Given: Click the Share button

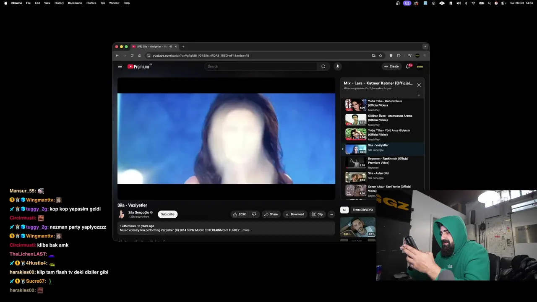Looking at the screenshot, I should point(271,214).
